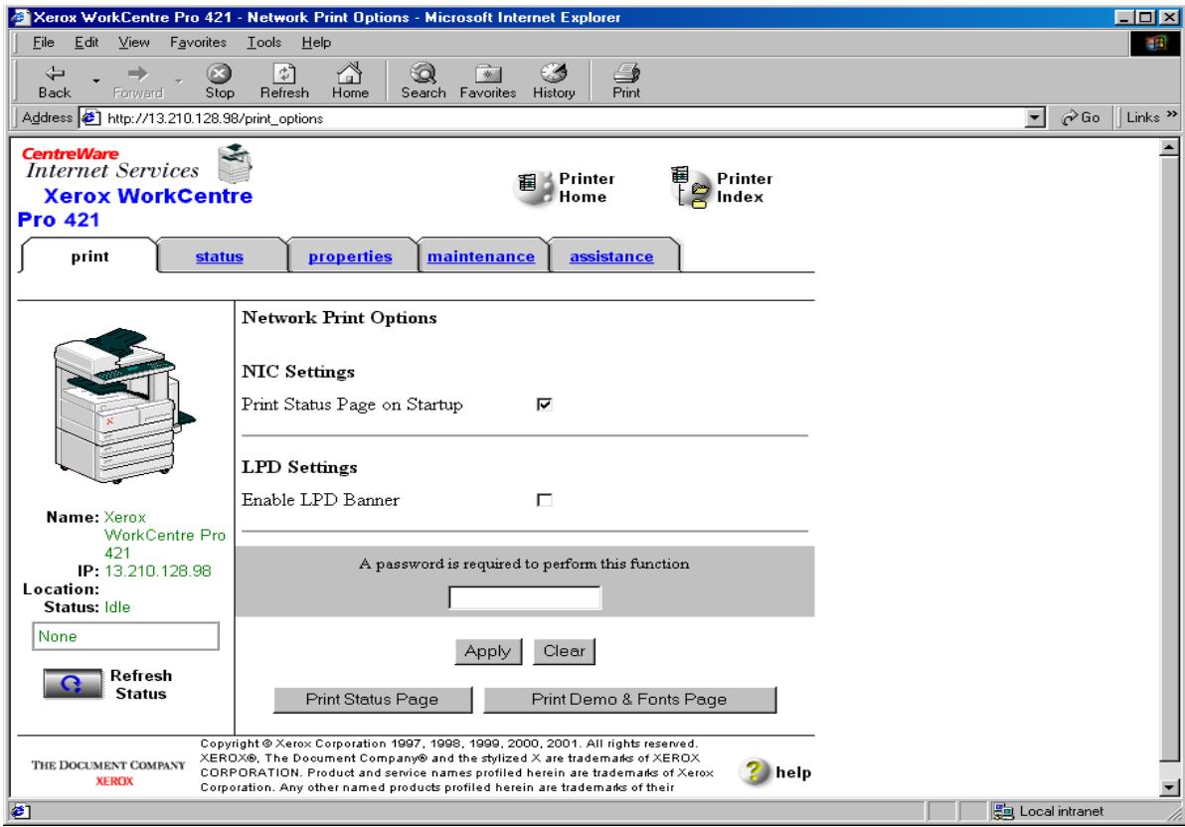This screenshot has width=1185, height=827.
Task: Click the Printer Home icon
Action: pyautogui.click(x=534, y=187)
